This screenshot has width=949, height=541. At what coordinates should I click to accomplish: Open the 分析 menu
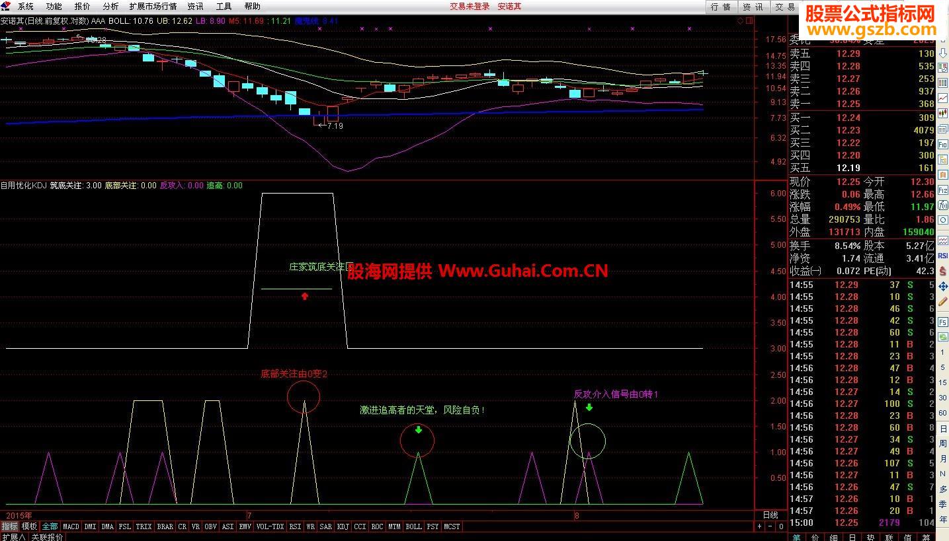pos(110,7)
